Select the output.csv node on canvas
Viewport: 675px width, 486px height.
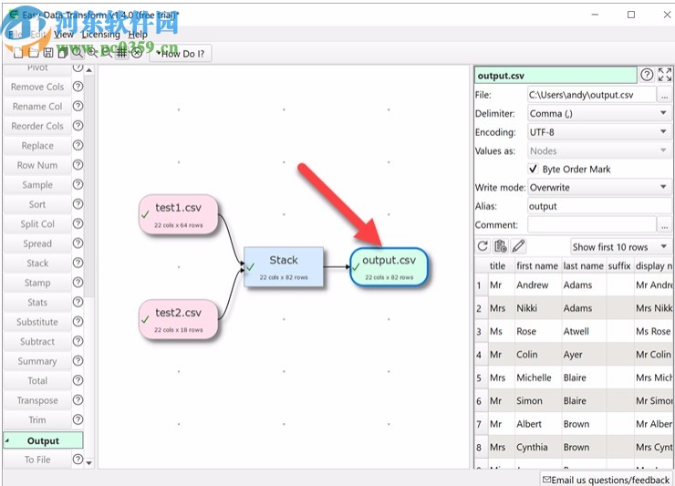point(389,267)
